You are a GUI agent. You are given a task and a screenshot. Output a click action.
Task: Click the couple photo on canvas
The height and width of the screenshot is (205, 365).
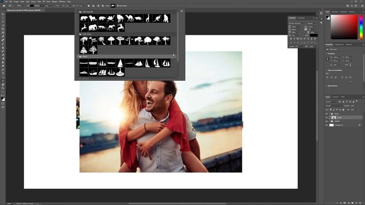(x=161, y=126)
